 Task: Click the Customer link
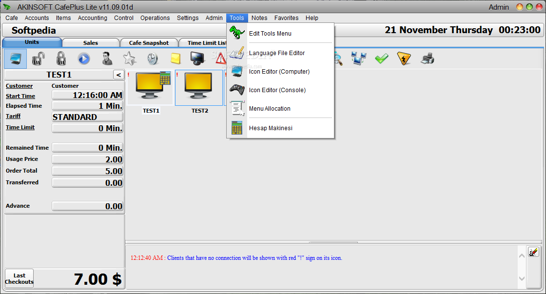(19, 86)
